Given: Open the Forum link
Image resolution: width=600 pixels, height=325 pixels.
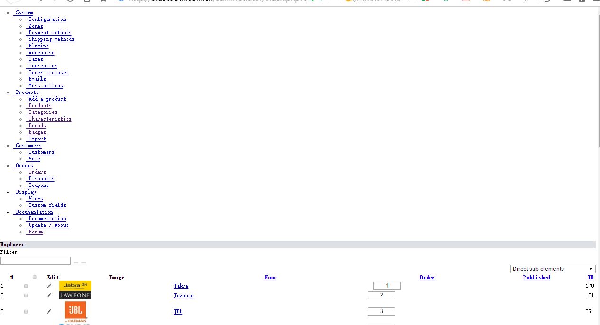Looking at the screenshot, I should click(35, 232).
